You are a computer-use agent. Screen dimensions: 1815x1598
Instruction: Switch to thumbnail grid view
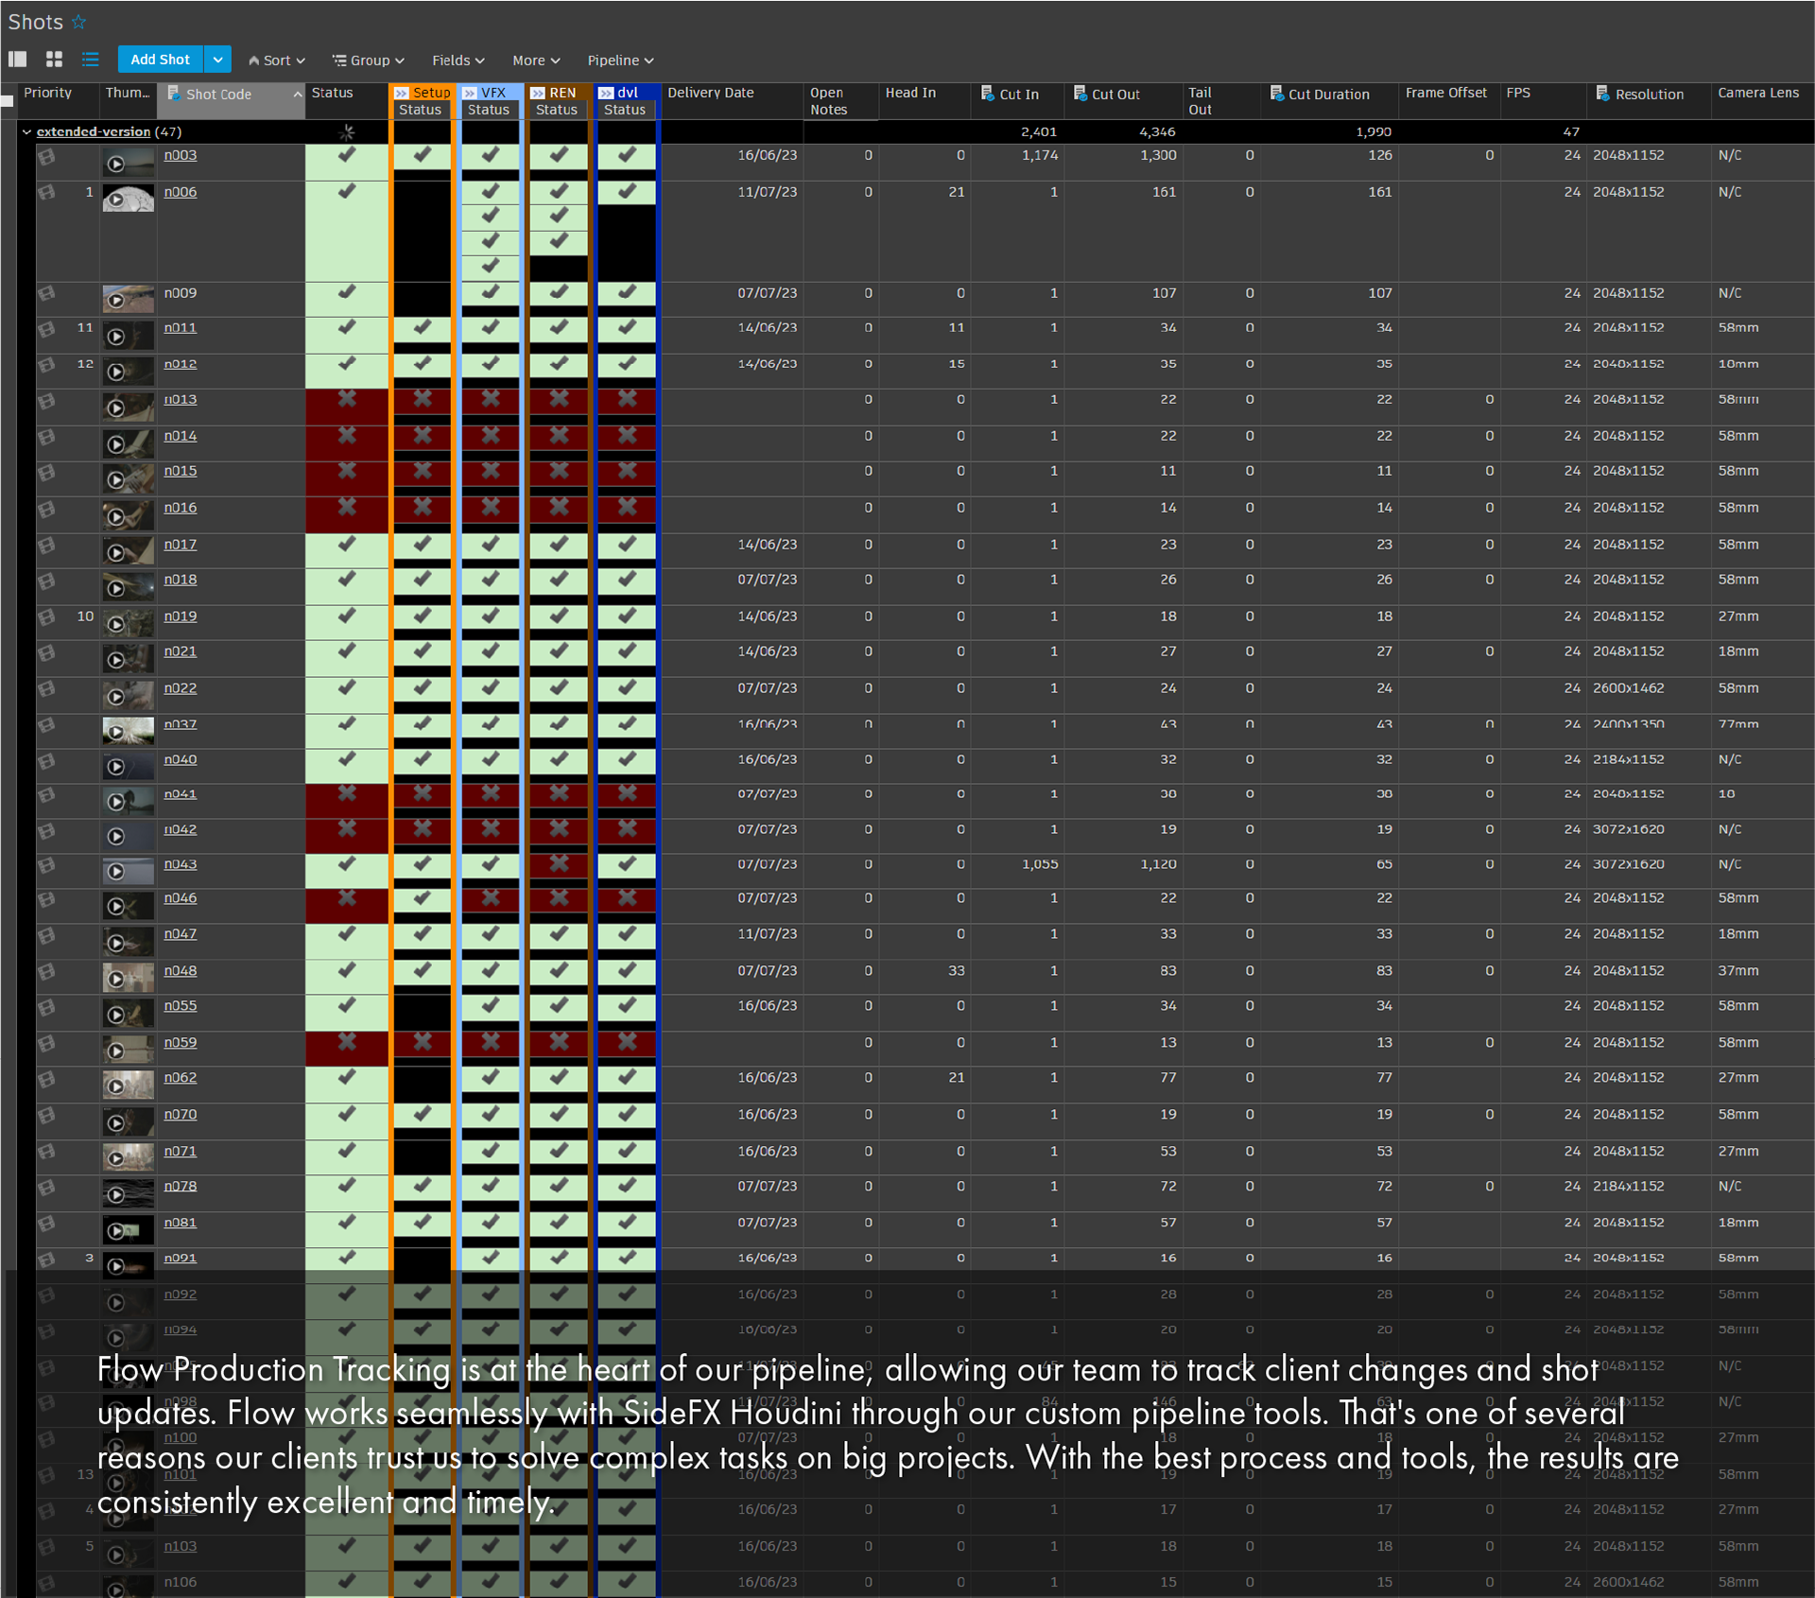[54, 60]
